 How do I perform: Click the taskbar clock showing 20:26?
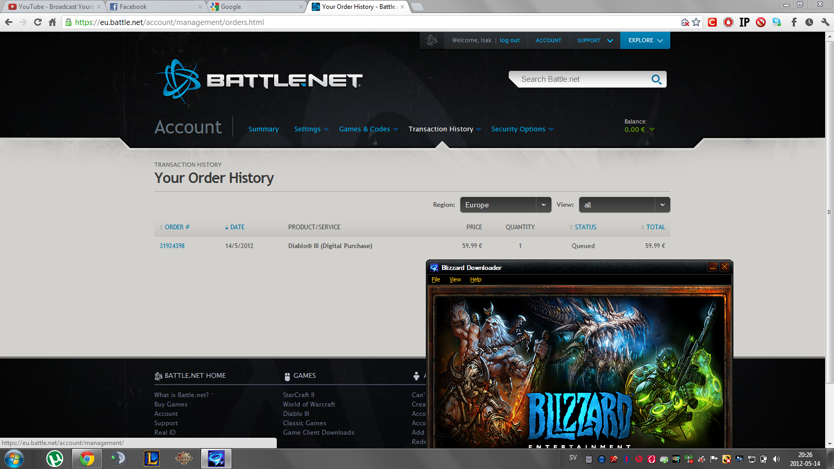(x=805, y=459)
